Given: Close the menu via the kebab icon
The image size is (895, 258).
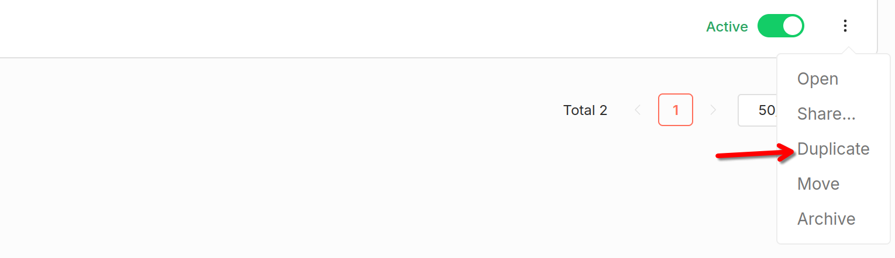Looking at the screenshot, I should (x=845, y=26).
